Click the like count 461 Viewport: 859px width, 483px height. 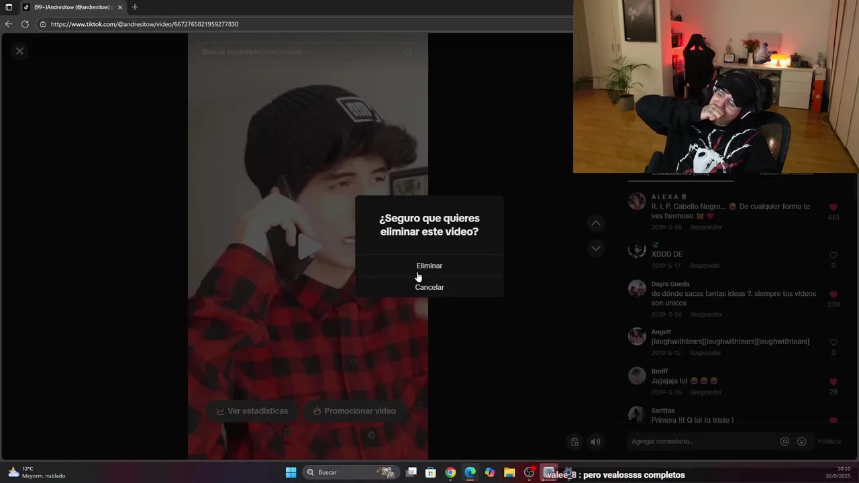point(833,217)
